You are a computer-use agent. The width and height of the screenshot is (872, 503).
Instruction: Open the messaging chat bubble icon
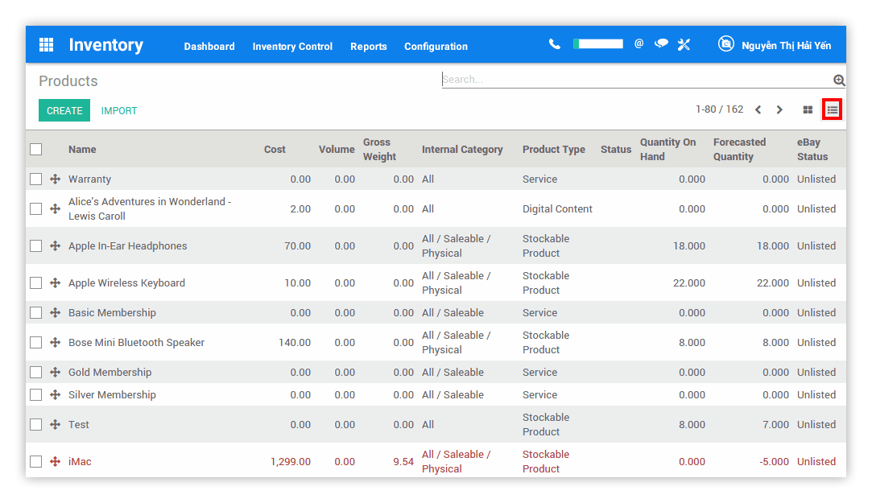661,45
